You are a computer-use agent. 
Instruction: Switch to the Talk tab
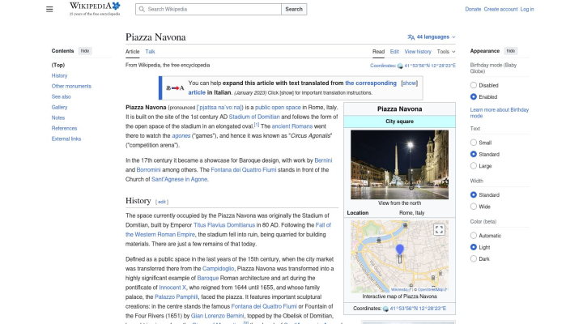pyautogui.click(x=151, y=52)
